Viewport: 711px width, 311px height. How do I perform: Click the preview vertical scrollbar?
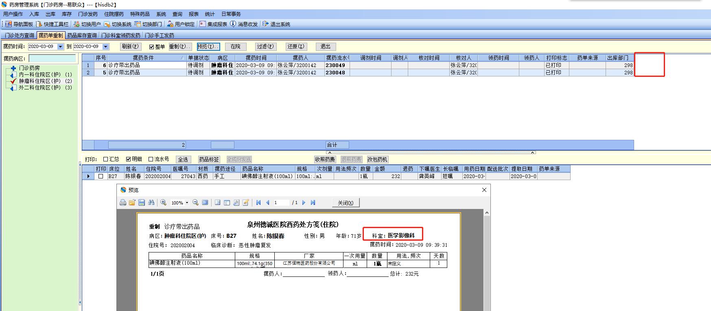[x=487, y=260]
